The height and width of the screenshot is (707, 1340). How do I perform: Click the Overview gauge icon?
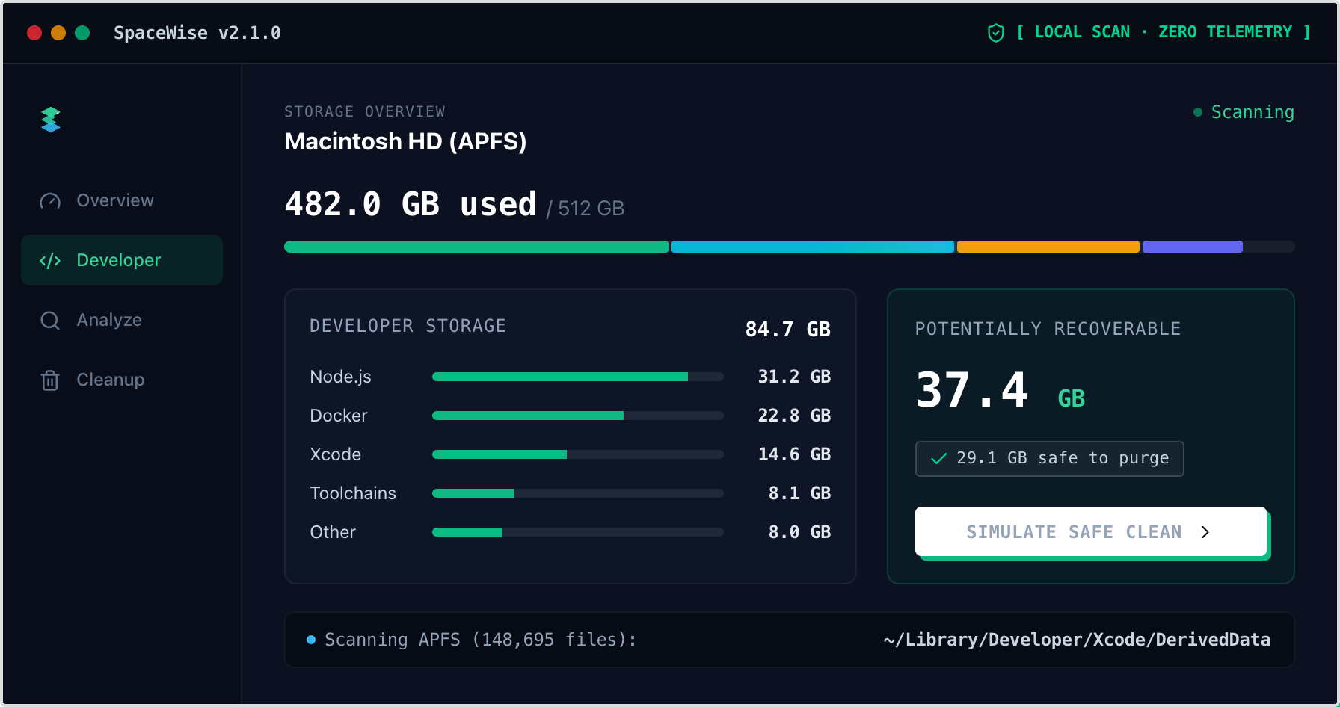click(x=50, y=200)
